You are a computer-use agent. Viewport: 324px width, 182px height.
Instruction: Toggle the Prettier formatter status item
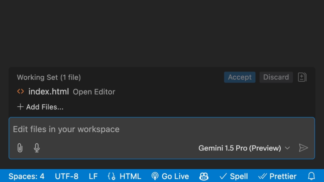[x=277, y=176]
